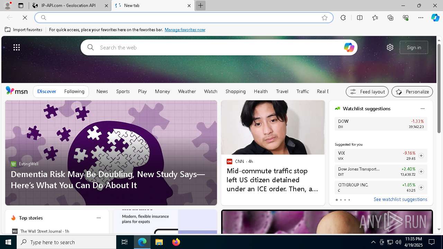The width and height of the screenshot is (443, 249).
Task: Open the Money category
Action: pyautogui.click(x=162, y=91)
